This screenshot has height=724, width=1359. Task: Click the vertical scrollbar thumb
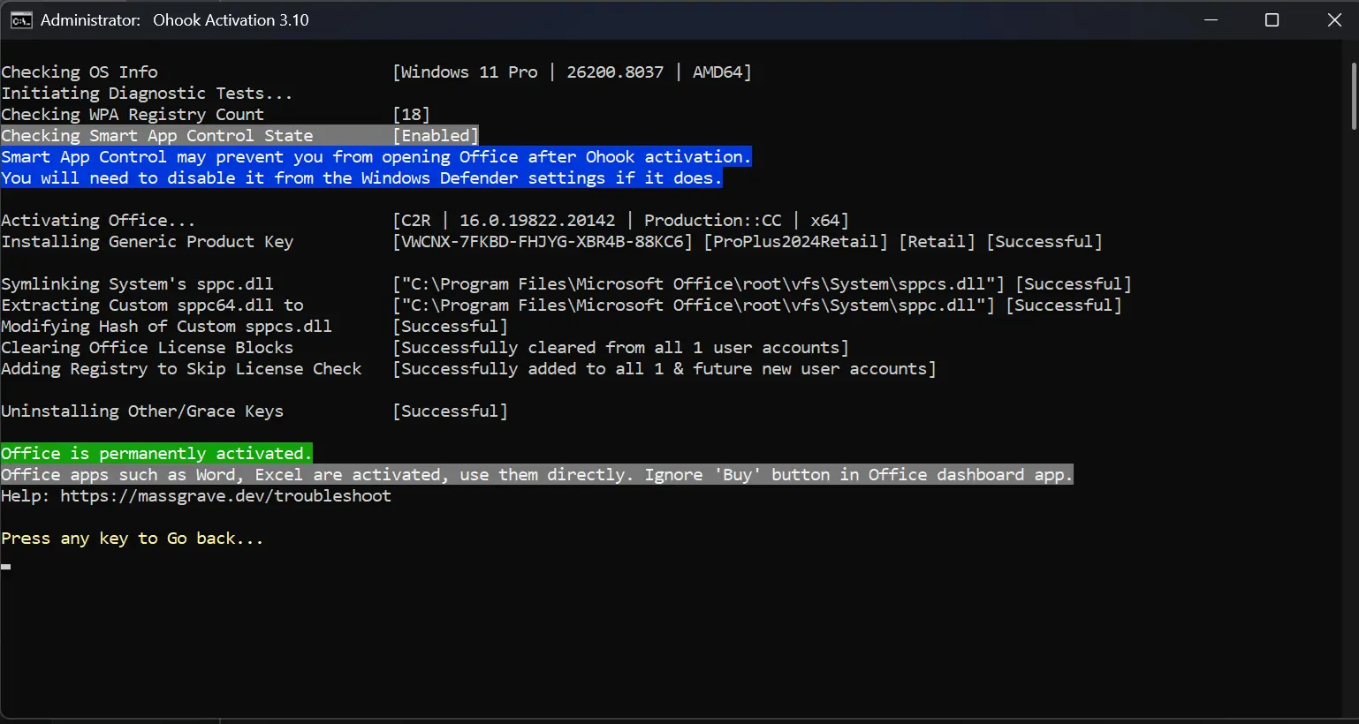(1354, 96)
